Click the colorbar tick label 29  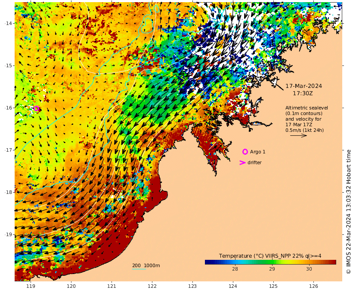click(272, 269)
